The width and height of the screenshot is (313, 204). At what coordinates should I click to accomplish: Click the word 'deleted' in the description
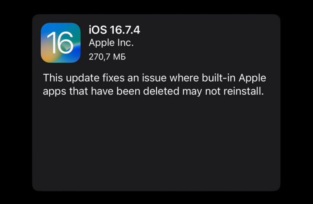coord(161,91)
